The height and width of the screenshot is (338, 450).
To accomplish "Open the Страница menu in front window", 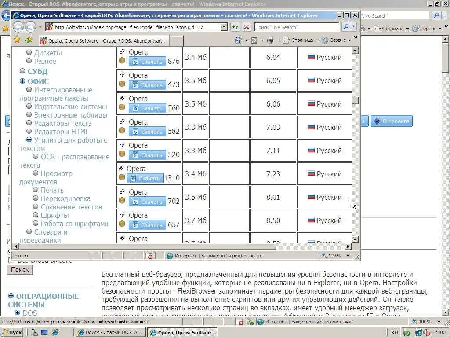I will [x=301, y=40].
